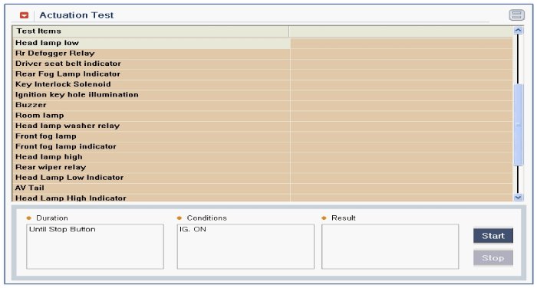Screen dimensions: 537x288
Task: Select Room lamp in test list
Action: 262,115
